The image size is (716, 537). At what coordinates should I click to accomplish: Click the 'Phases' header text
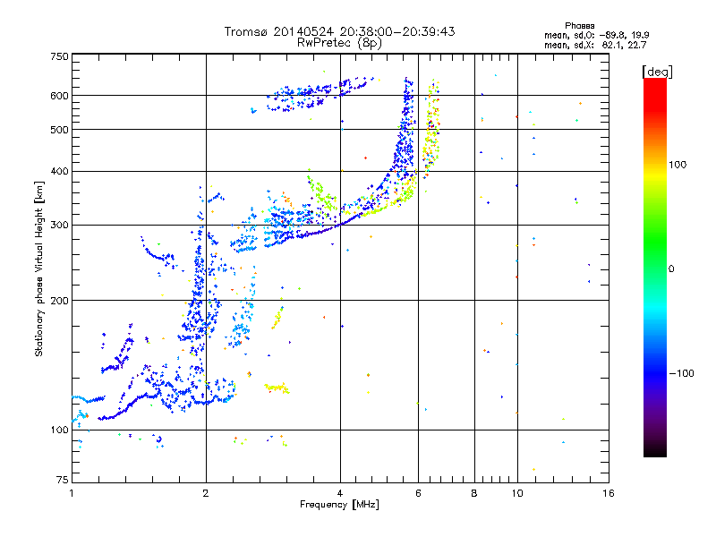[x=579, y=26]
